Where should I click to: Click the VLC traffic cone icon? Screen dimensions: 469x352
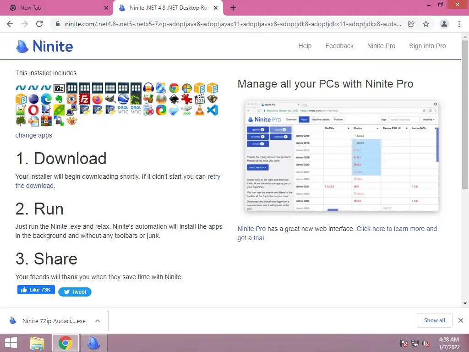tap(200, 110)
